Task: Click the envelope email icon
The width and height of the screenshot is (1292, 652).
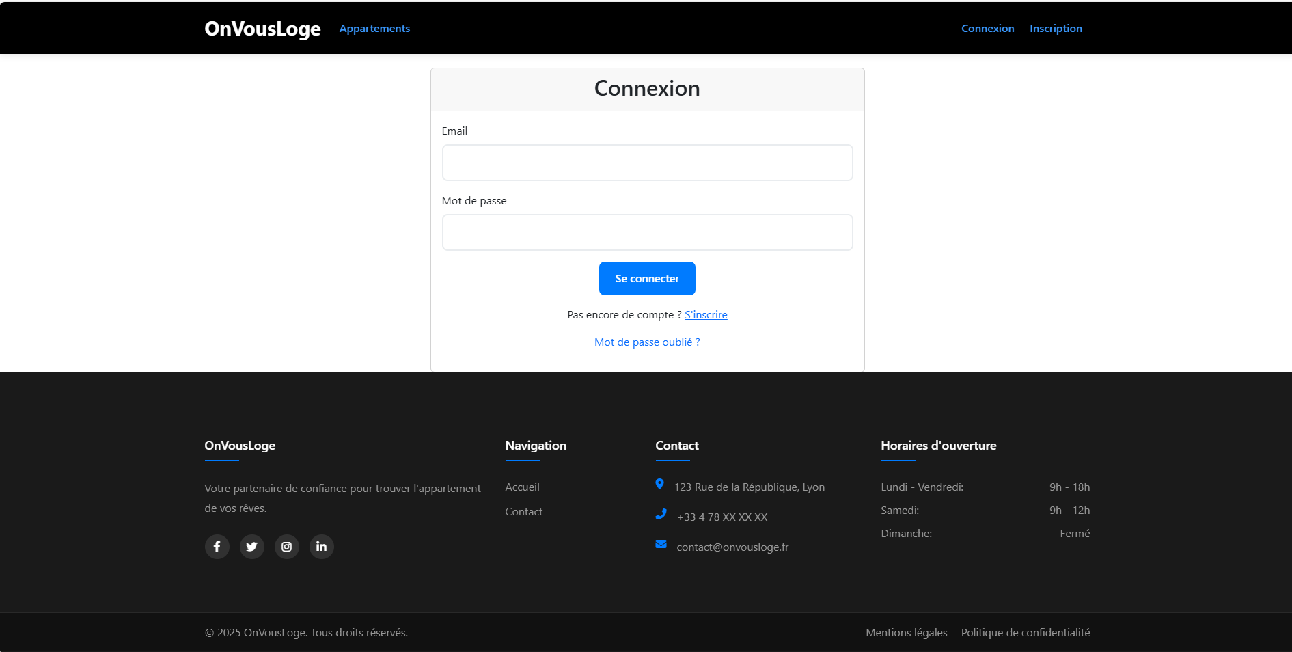Action: [x=661, y=545]
